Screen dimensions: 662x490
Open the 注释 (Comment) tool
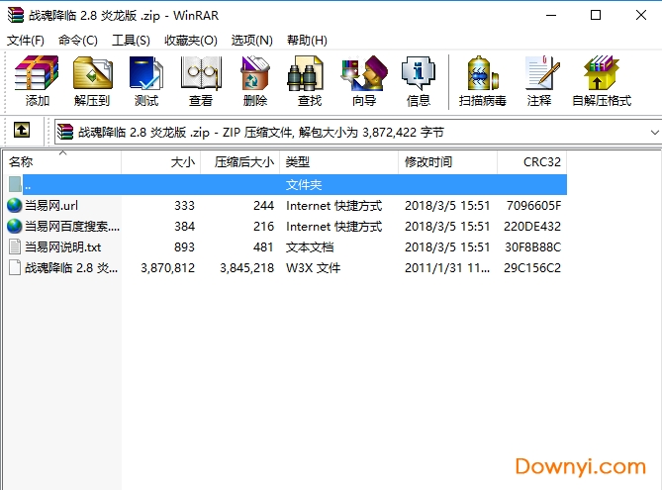click(x=539, y=81)
